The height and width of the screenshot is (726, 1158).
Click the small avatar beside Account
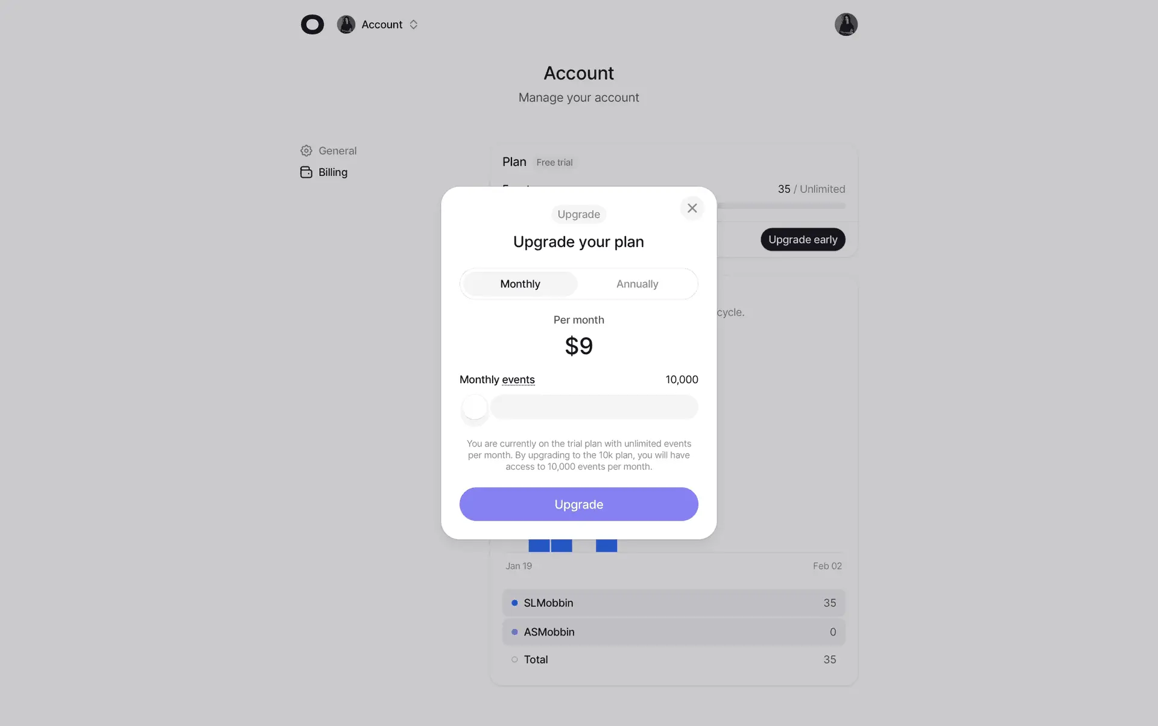tap(346, 25)
